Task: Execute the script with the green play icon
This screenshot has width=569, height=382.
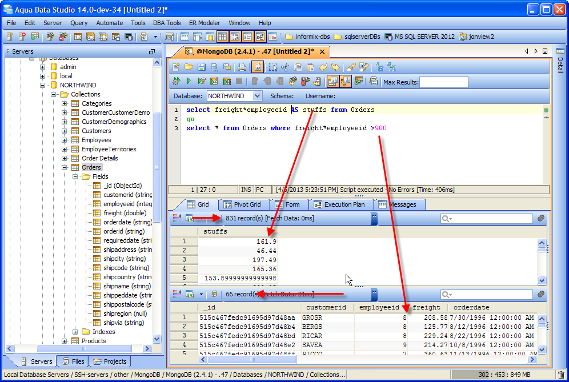Action: click(189, 81)
